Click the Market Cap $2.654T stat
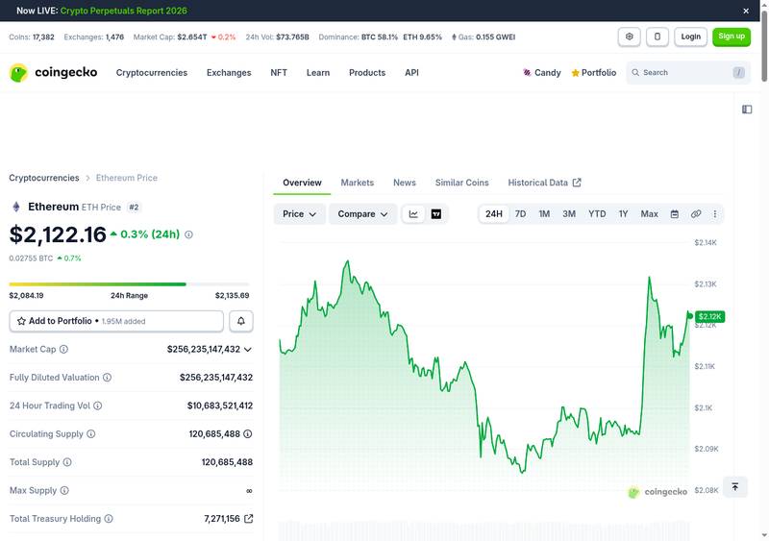Screen dimensions: 769x541 [185, 37]
